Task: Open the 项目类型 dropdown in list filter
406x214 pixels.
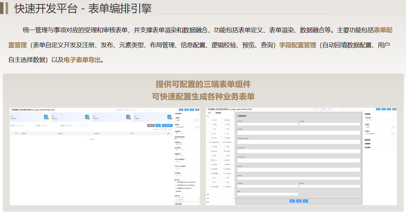Action: [x=50, y=126]
